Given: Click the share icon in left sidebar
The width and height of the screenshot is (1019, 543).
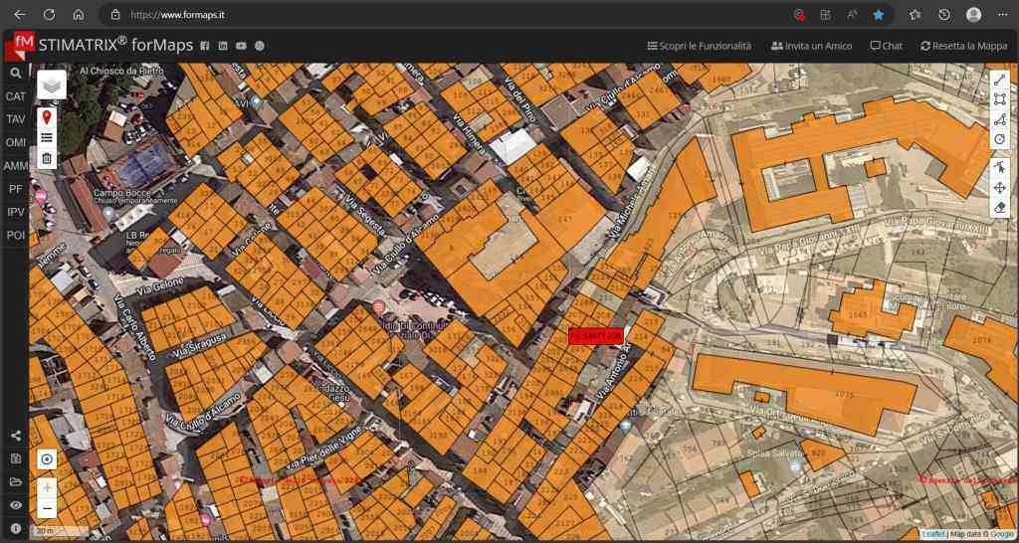Looking at the screenshot, I should [x=15, y=436].
